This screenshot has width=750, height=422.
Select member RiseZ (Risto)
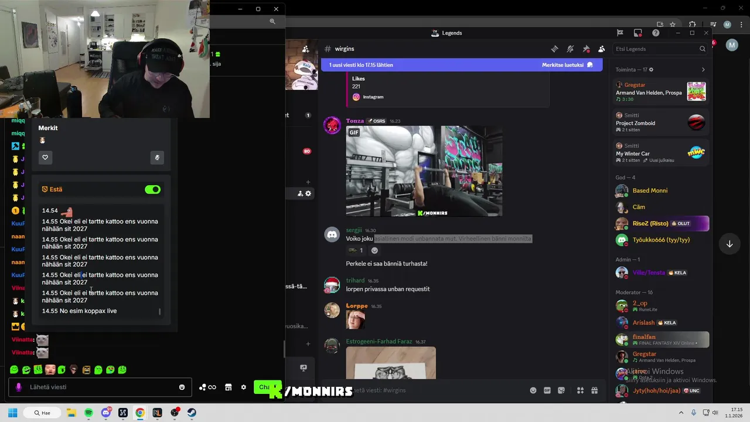[x=662, y=223]
